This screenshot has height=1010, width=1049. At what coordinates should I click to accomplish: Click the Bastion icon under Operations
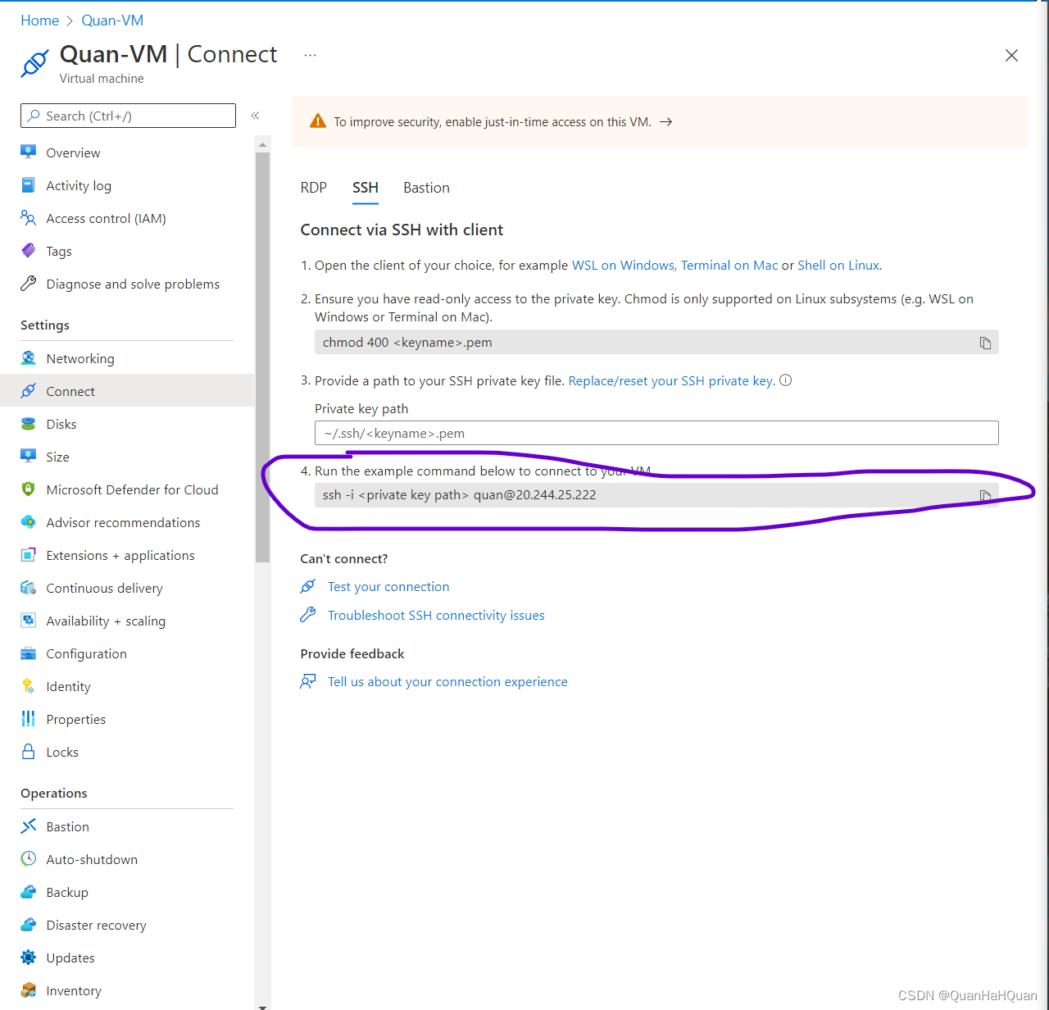point(29,826)
